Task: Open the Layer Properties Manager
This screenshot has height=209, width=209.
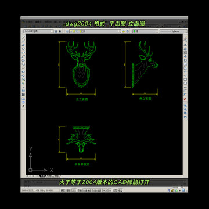Action: click(x=67, y=31)
